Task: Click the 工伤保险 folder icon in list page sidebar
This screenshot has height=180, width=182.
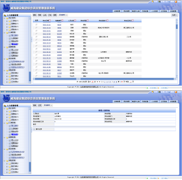Action: pos(10,82)
